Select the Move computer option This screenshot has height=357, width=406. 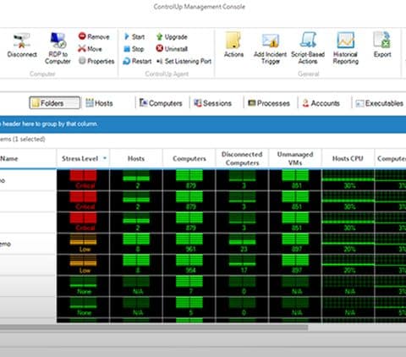tap(90, 49)
